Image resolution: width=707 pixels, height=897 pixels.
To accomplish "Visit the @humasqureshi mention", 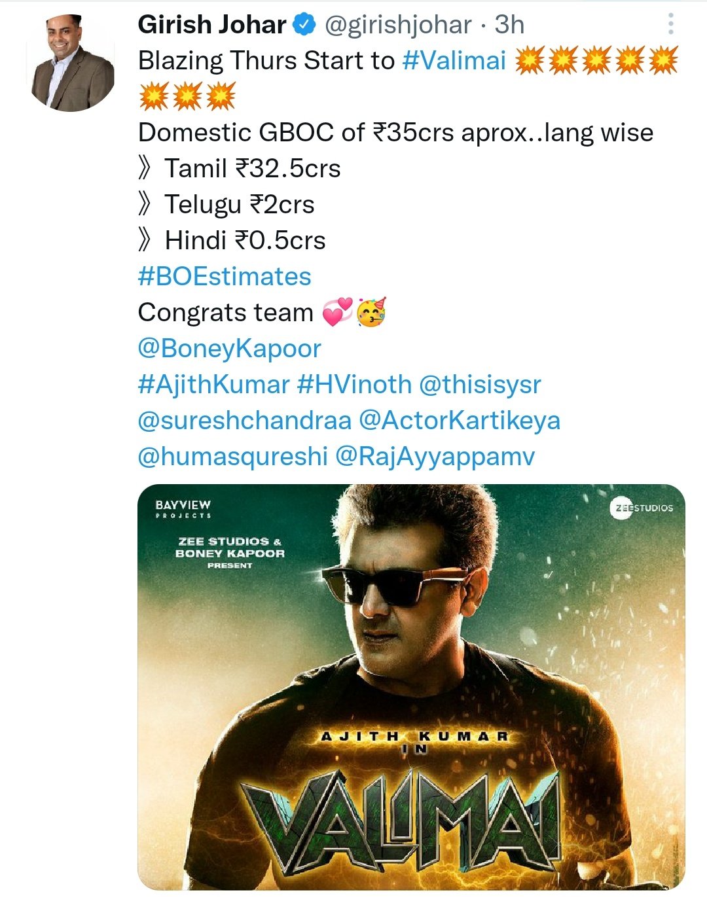I will coord(232,456).
